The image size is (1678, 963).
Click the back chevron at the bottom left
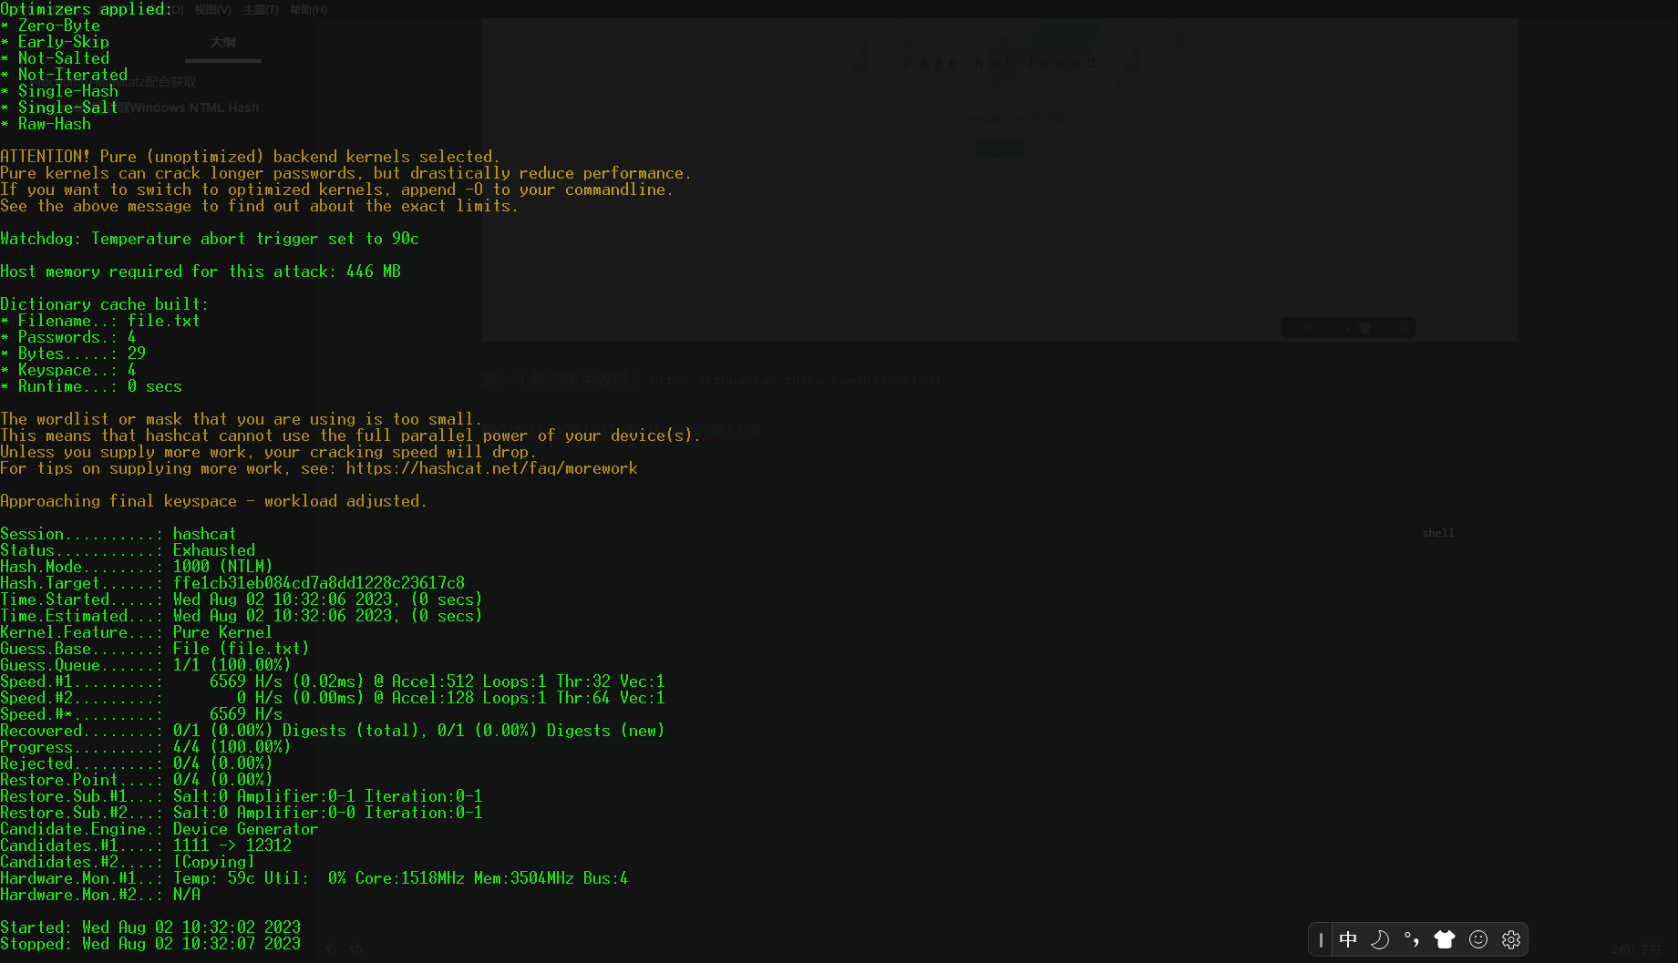coord(329,948)
